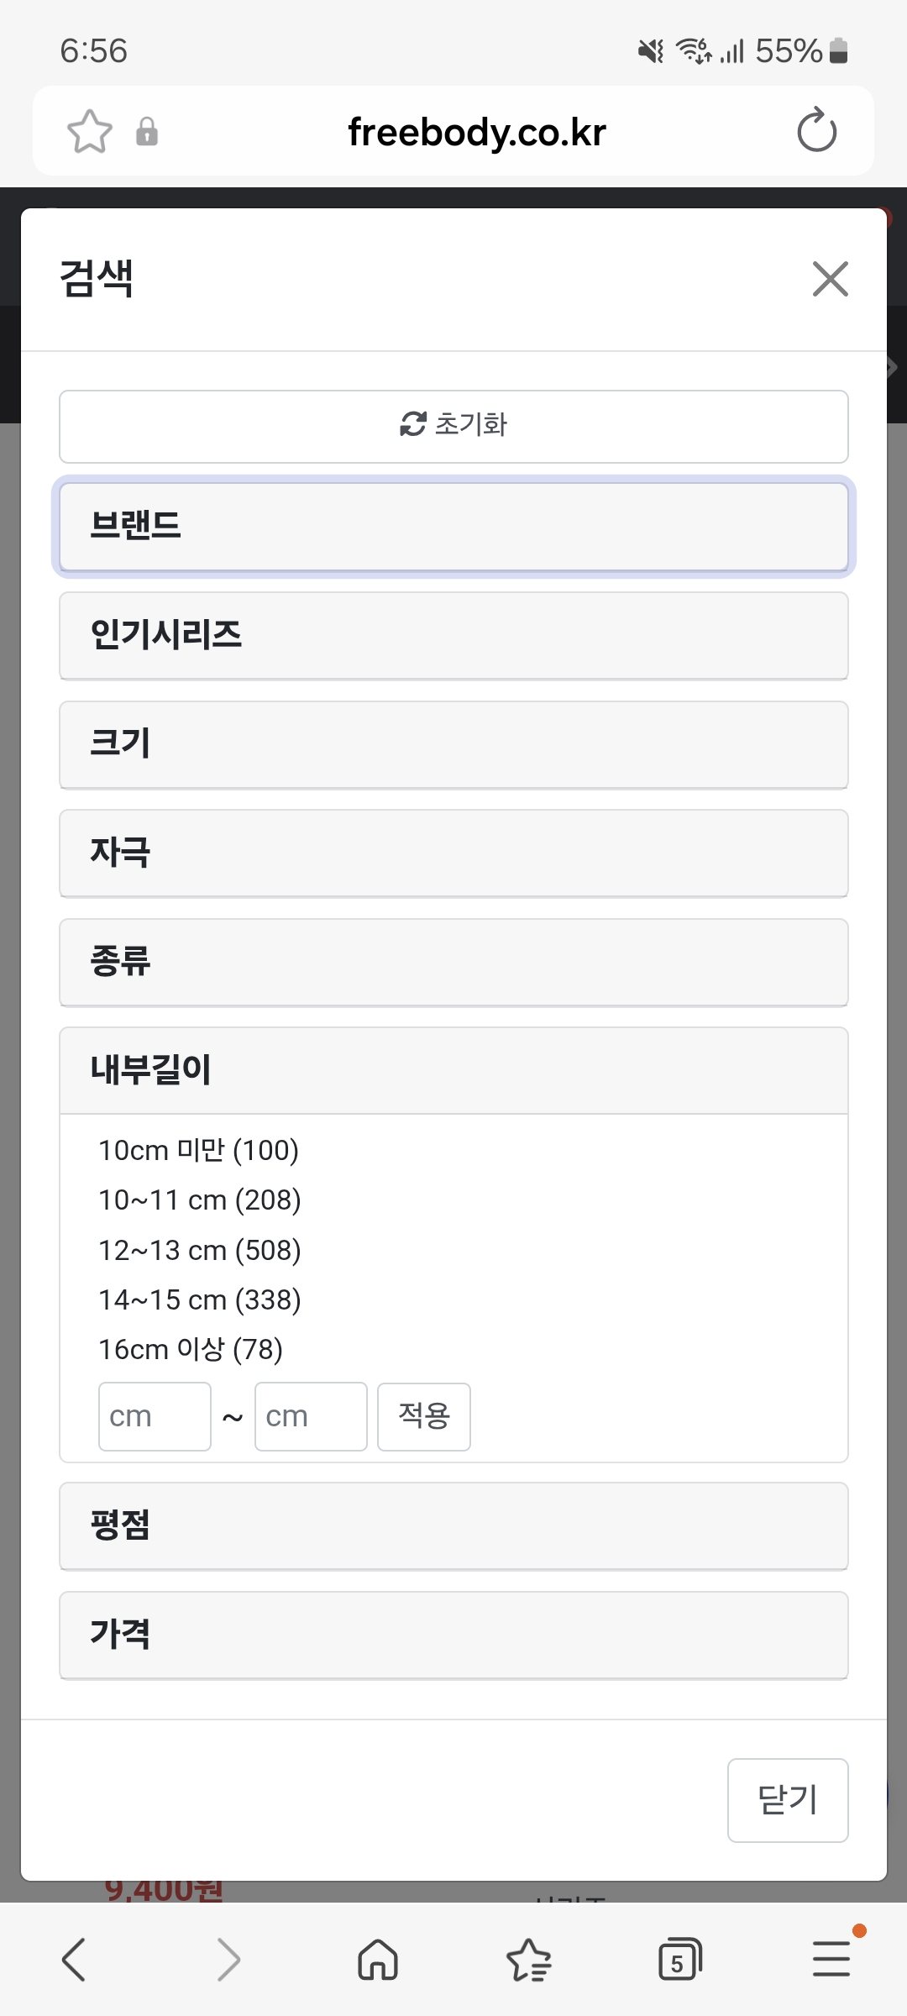The image size is (907, 2016).
Task: Select the 12~13 cm (508) option
Action: point(200,1250)
